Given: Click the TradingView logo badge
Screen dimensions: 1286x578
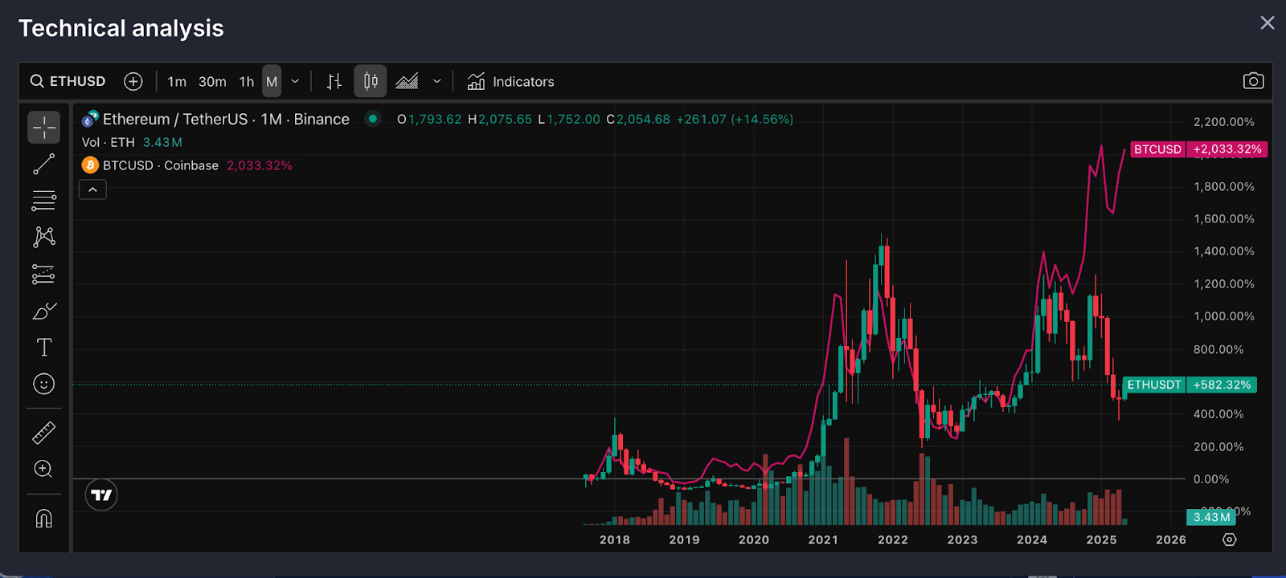Looking at the screenshot, I should coord(101,495).
